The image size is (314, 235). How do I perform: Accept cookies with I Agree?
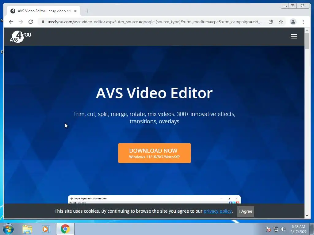[x=246, y=211]
